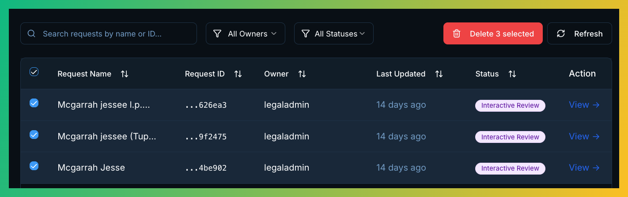
Task: Click the circular arrows refresh icon
Action: (x=561, y=34)
